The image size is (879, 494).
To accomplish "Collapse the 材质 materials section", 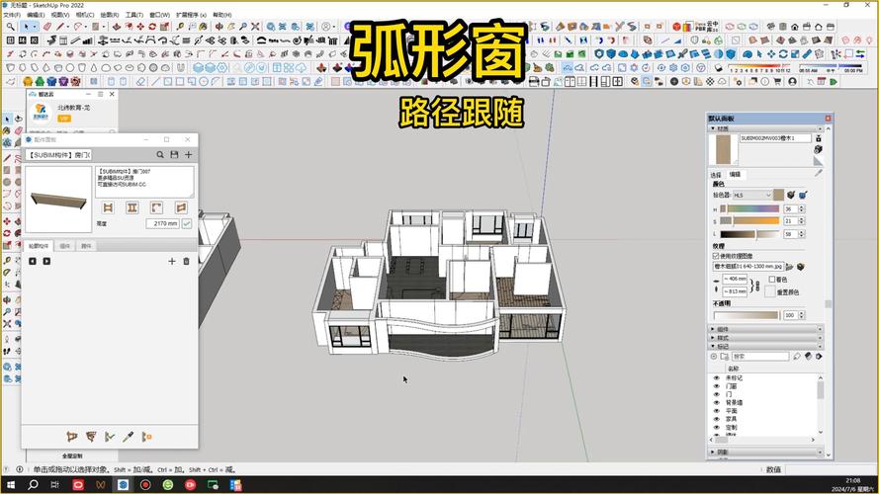I will (764, 128).
